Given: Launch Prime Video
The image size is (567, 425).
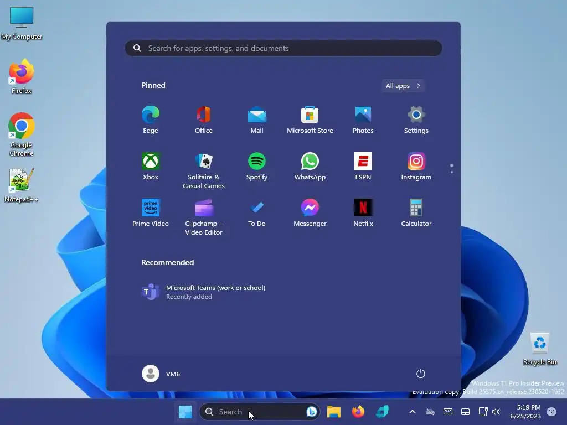Looking at the screenshot, I should coord(151,213).
